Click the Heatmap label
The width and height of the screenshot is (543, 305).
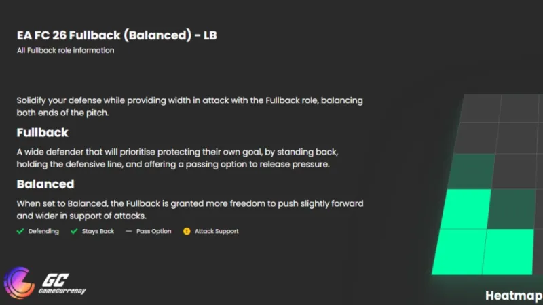pos(513,296)
